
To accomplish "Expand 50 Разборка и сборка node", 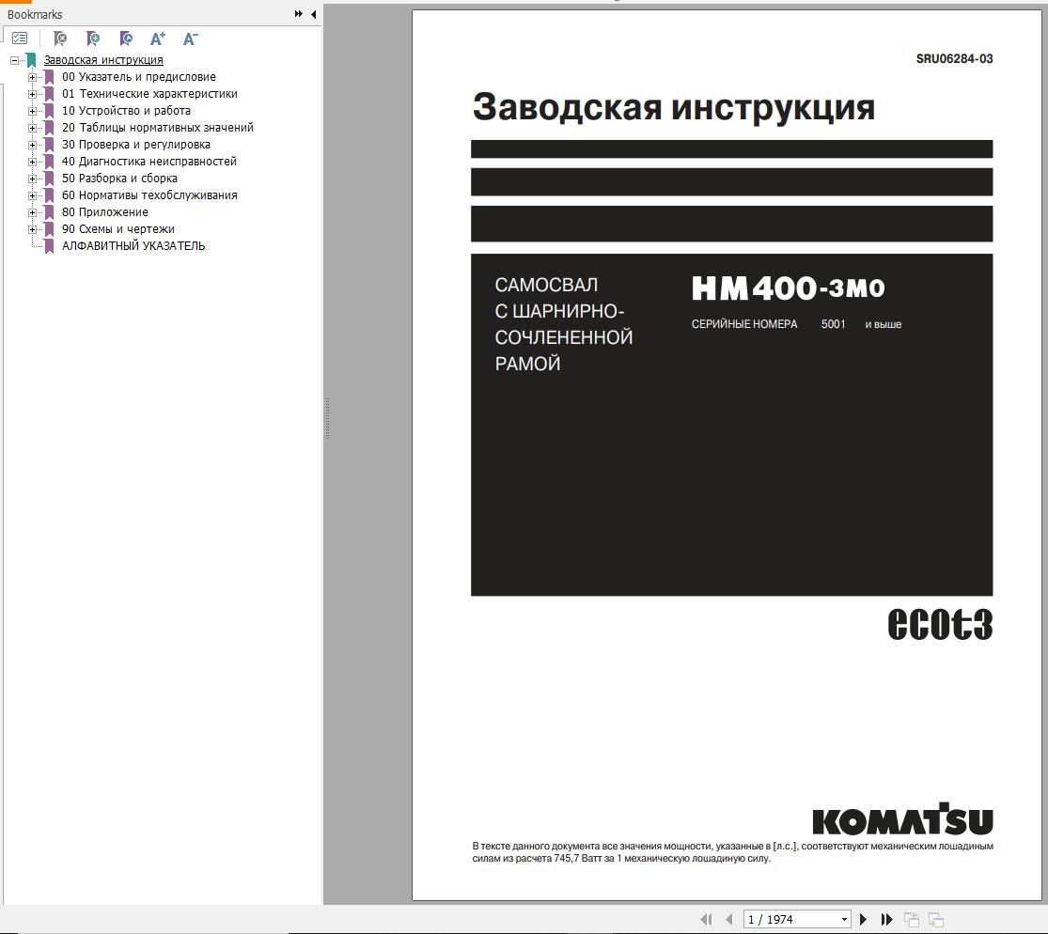I will (x=32, y=179).
